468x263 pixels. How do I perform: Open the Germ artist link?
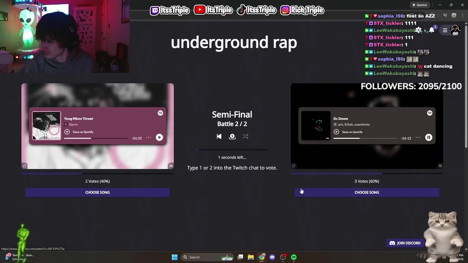tap(73, 125)
